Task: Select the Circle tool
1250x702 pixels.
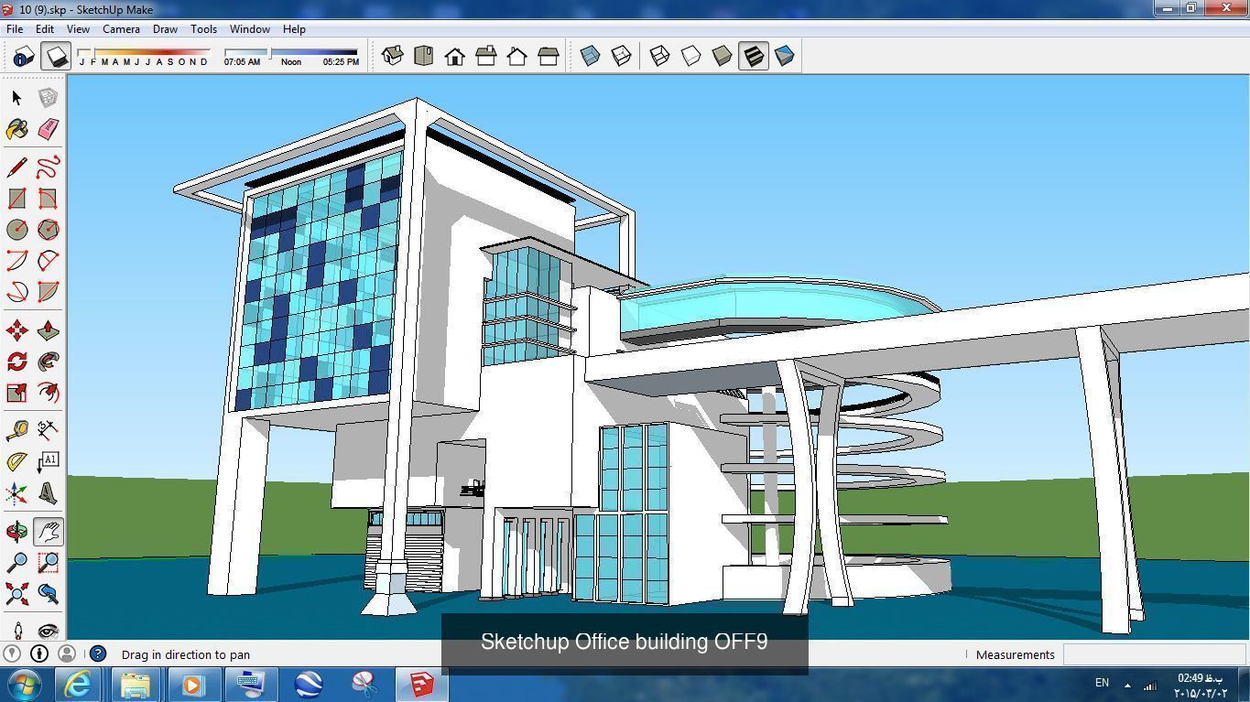Action: click(x=16, y=230)
